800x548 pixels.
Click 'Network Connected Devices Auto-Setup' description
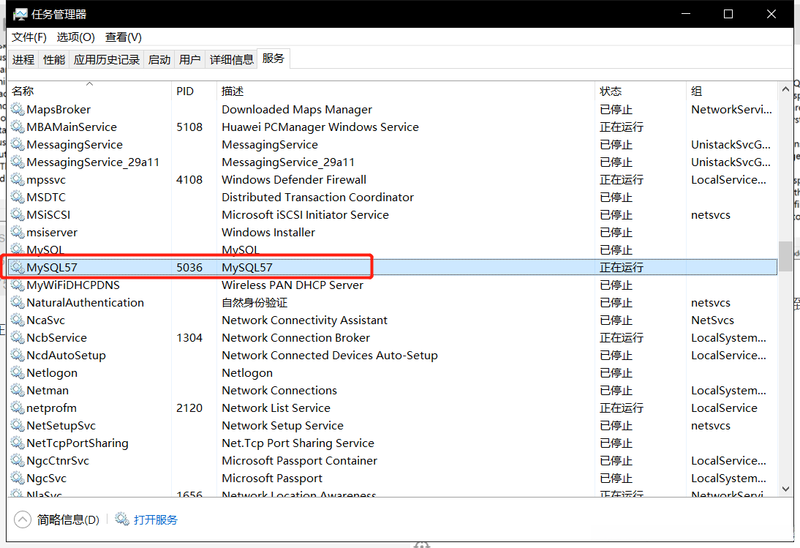pos(330,355)
